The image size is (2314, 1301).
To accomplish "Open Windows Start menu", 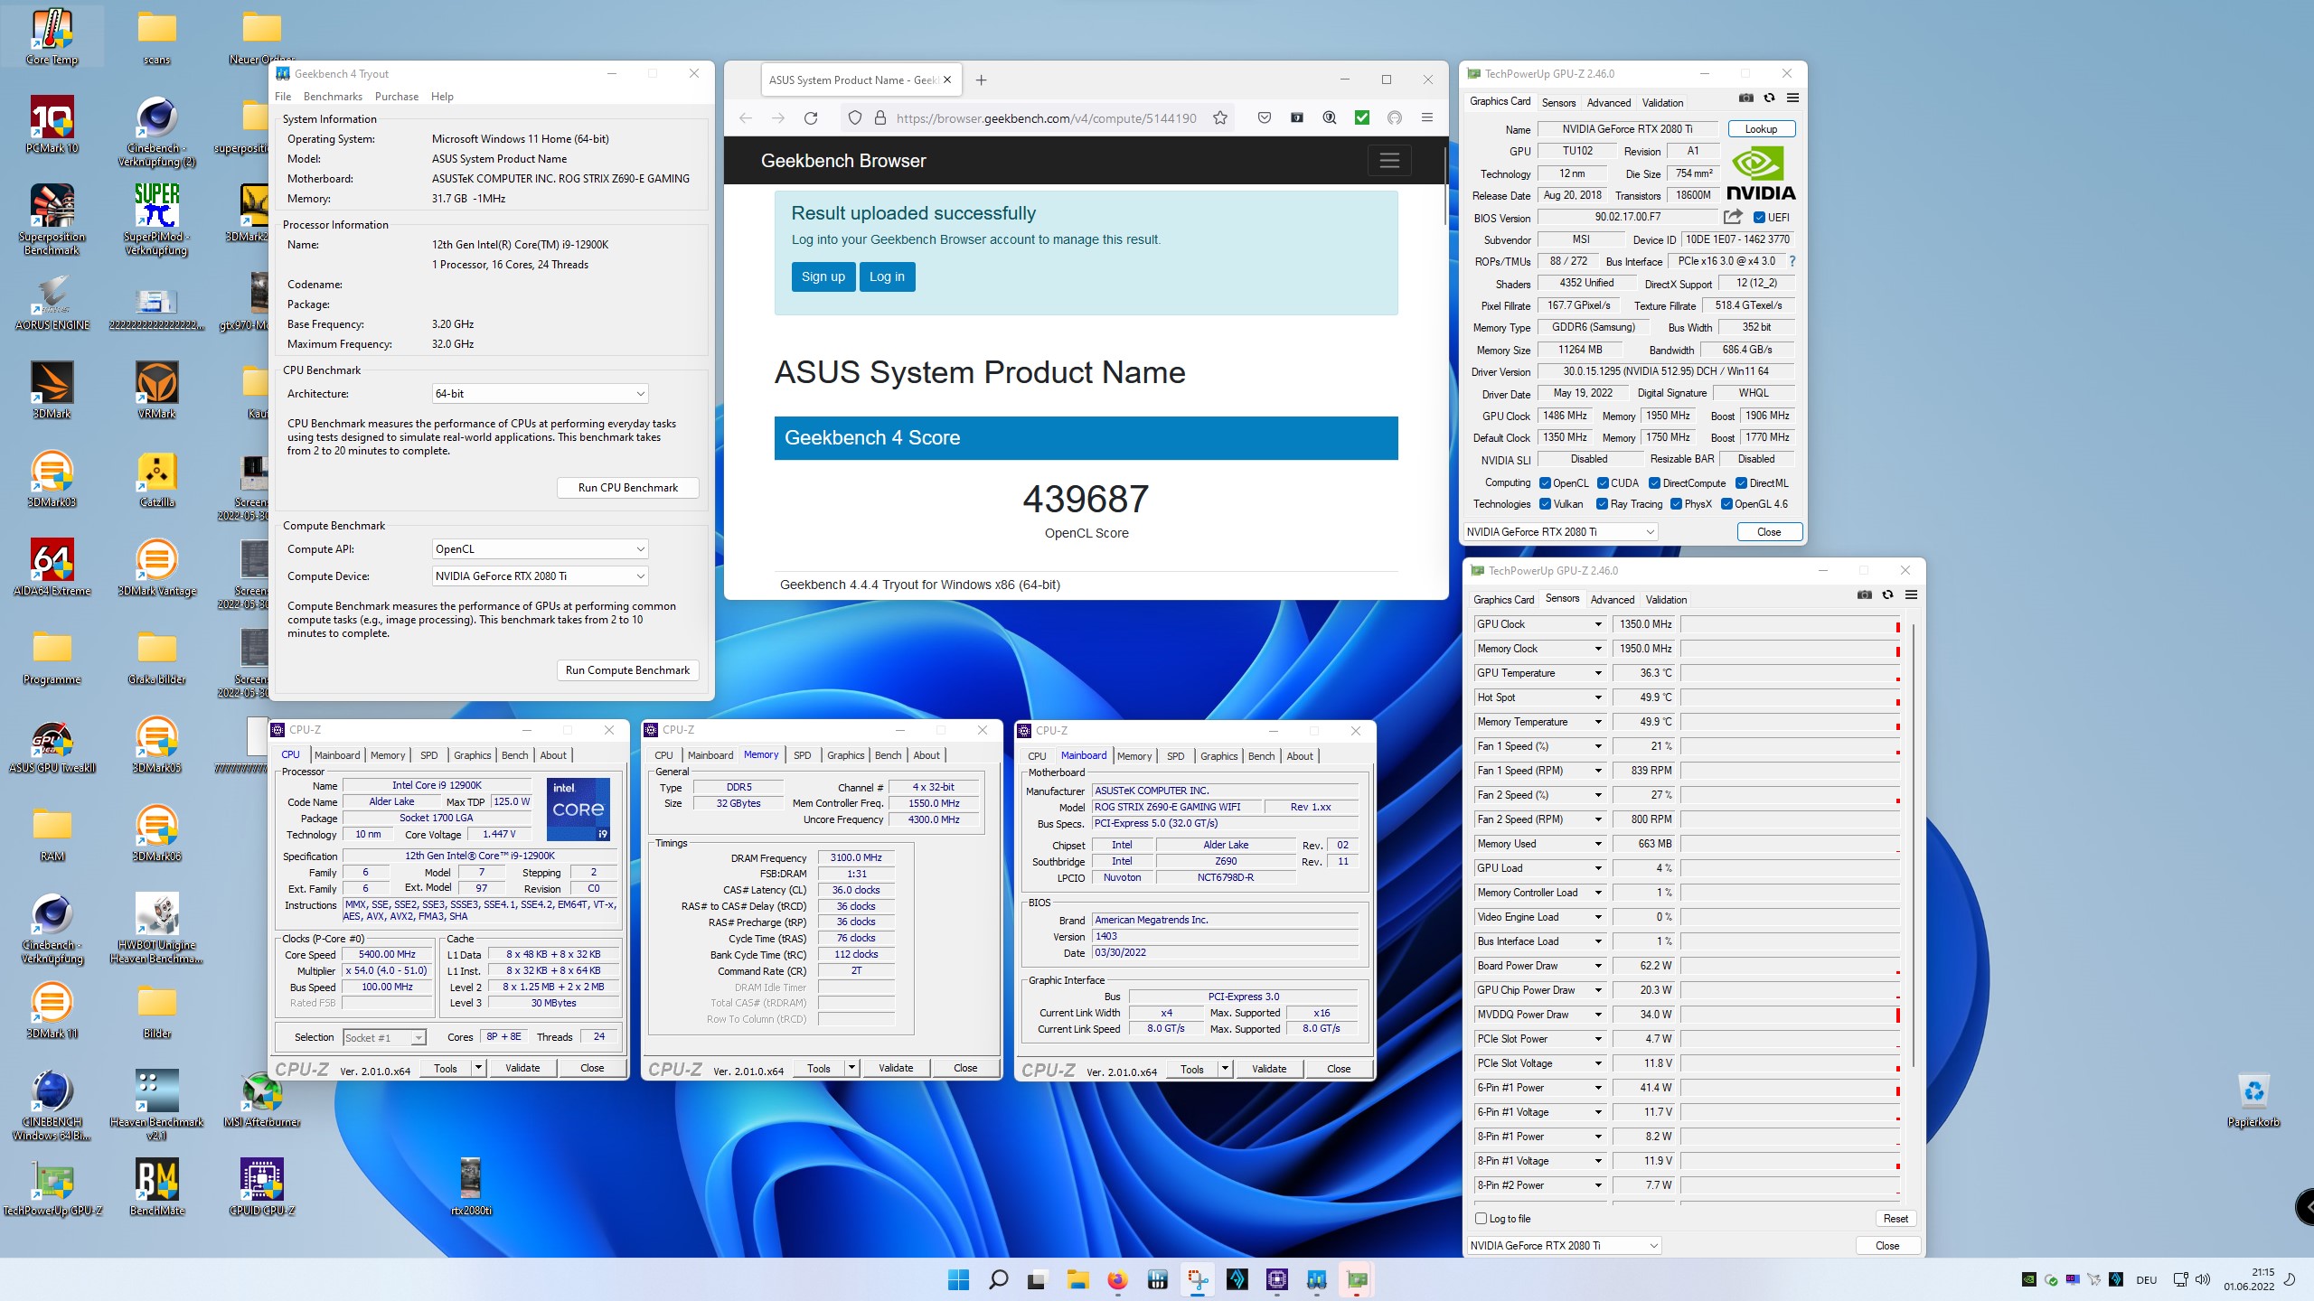I will click(x=958, y=1279).
